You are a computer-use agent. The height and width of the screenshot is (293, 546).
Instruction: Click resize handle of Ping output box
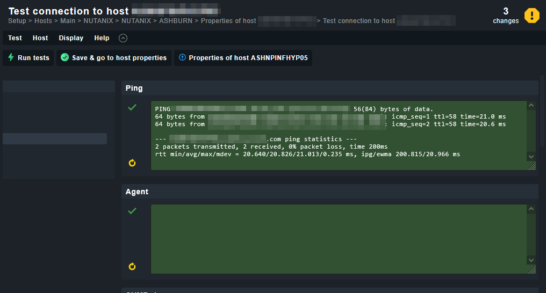(x=532, y=166)
